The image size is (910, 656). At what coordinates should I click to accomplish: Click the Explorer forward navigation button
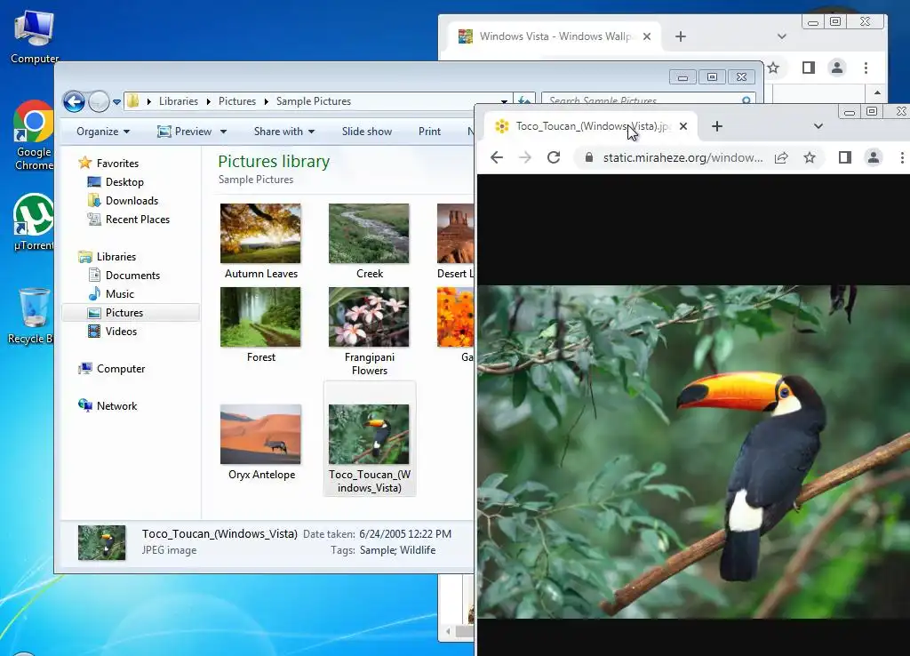pyautogui.click(x=99, y=101)
